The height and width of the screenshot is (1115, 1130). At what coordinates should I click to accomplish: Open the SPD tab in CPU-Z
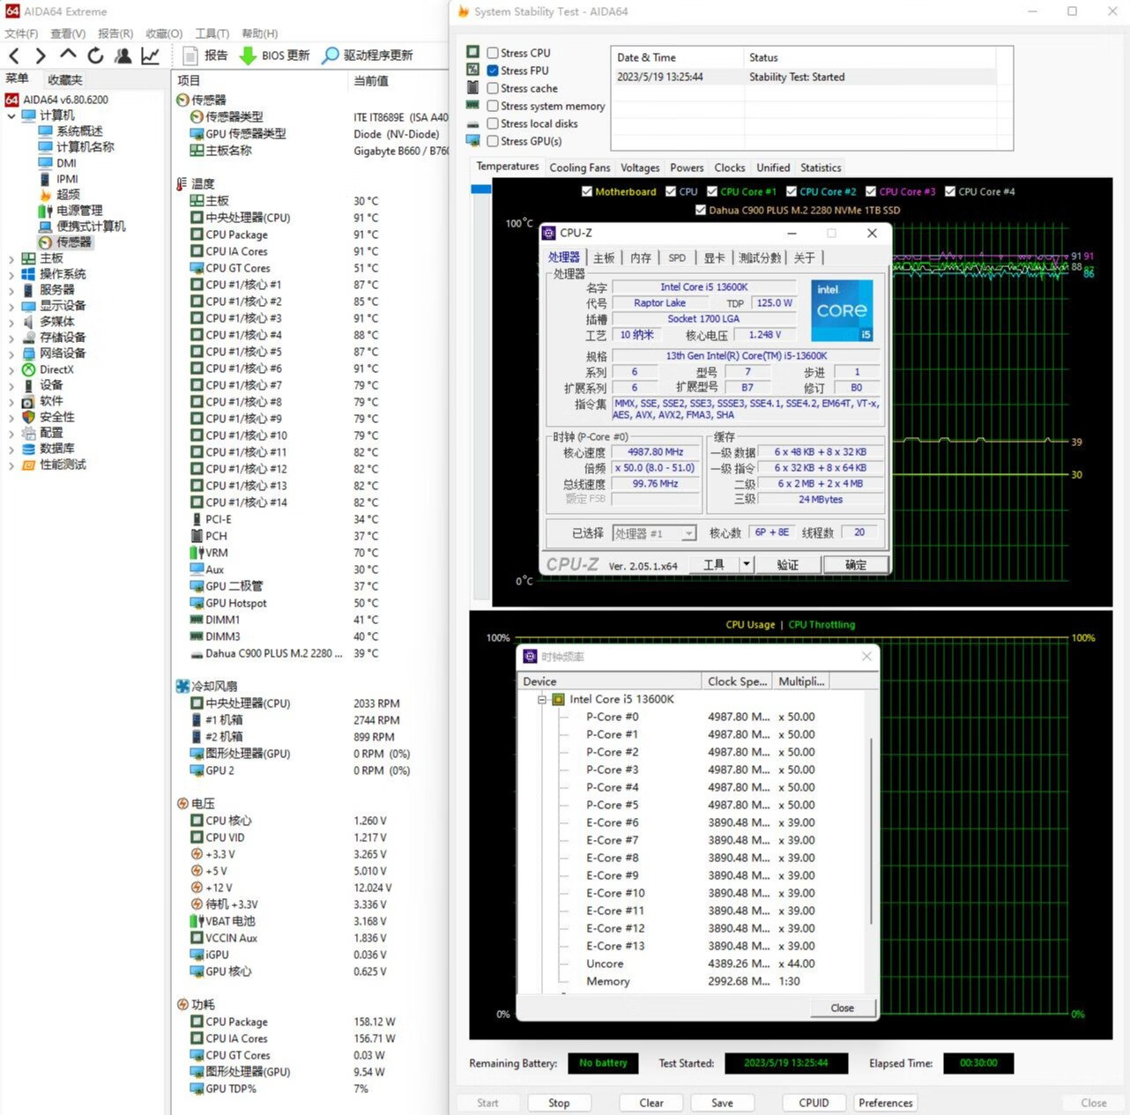pos(677,257)
